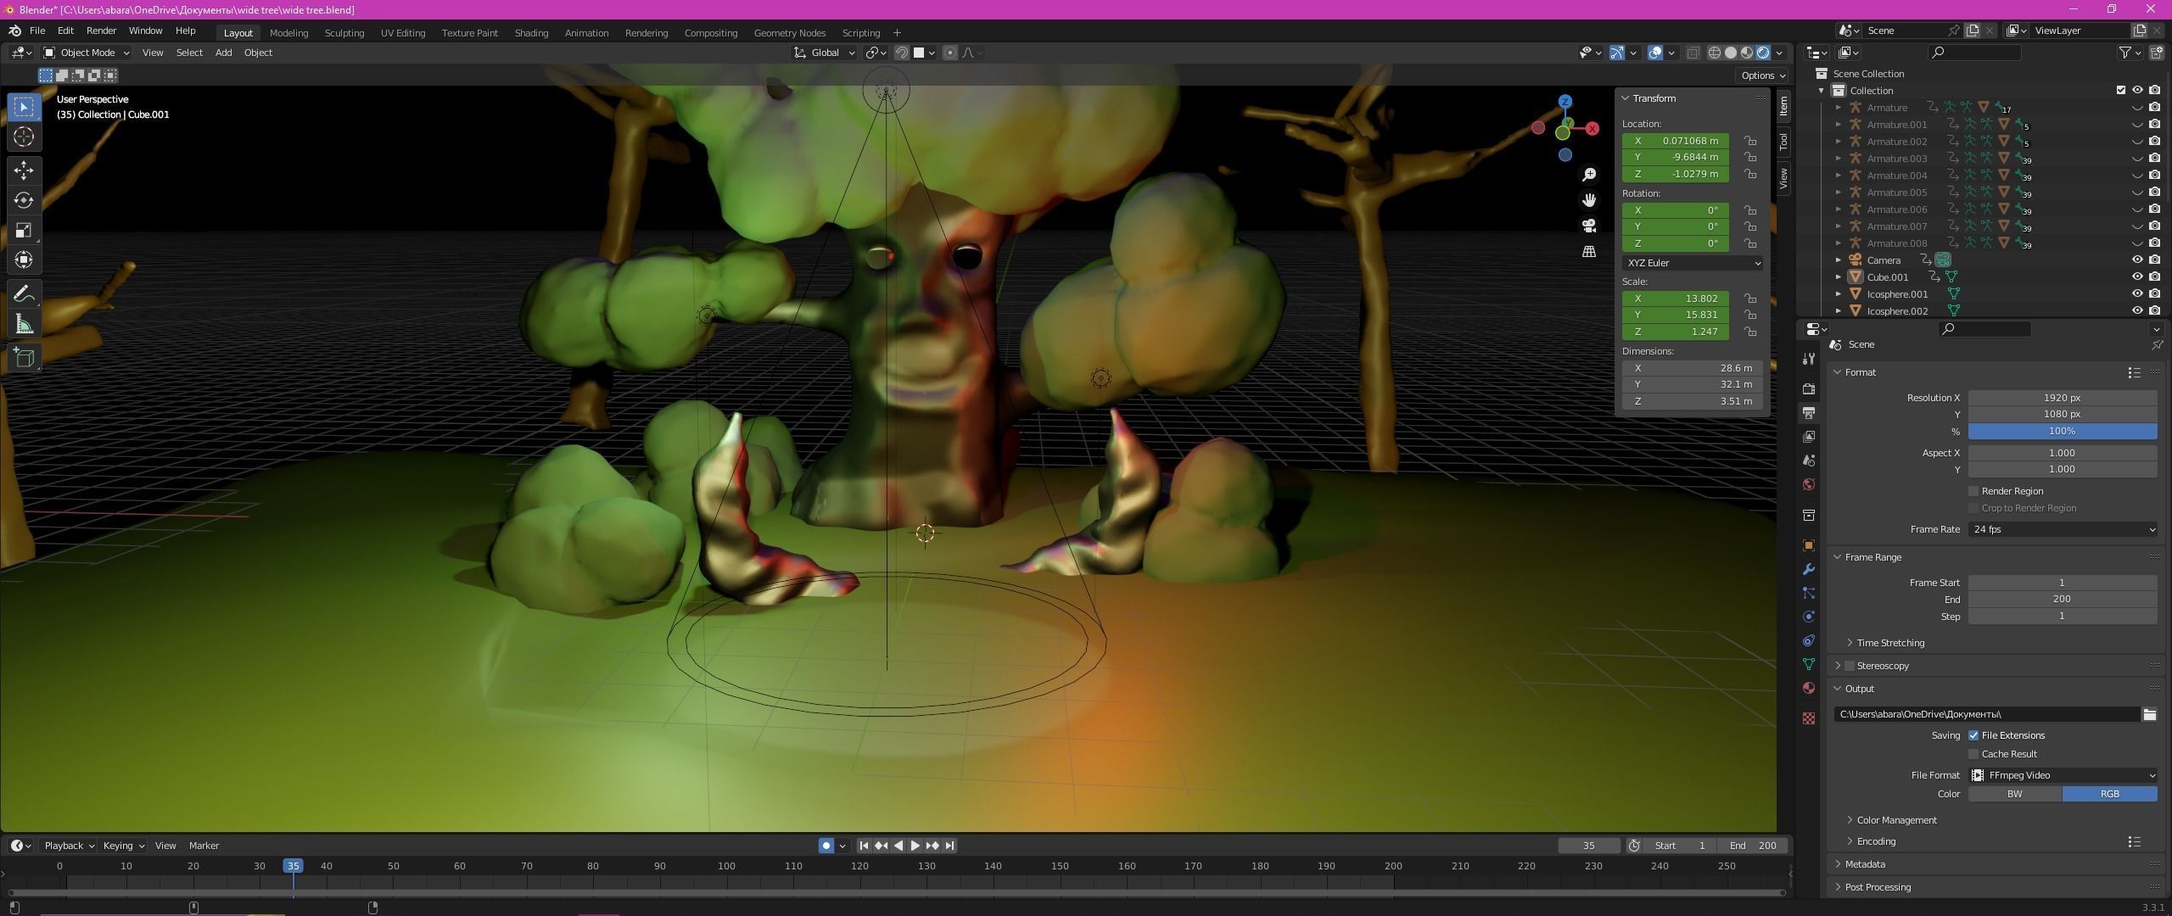Hide Cube.001 with its eye icon
Image resolution: width=2172 pixels, height=916 pixels.
point(2137,276)
